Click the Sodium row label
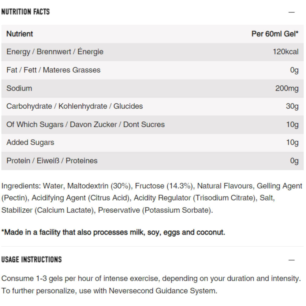The width and height of the screenshot is (306, 306). coord(19,88)
